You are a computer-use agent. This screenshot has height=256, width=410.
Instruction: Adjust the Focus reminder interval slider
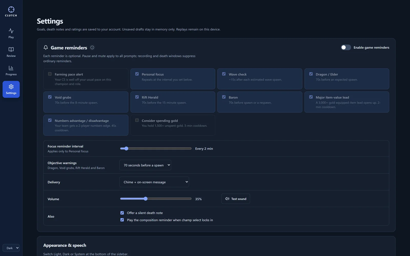[x=156, y=148]
